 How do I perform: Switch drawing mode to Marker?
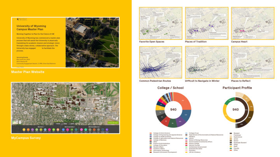pos(58,124)
